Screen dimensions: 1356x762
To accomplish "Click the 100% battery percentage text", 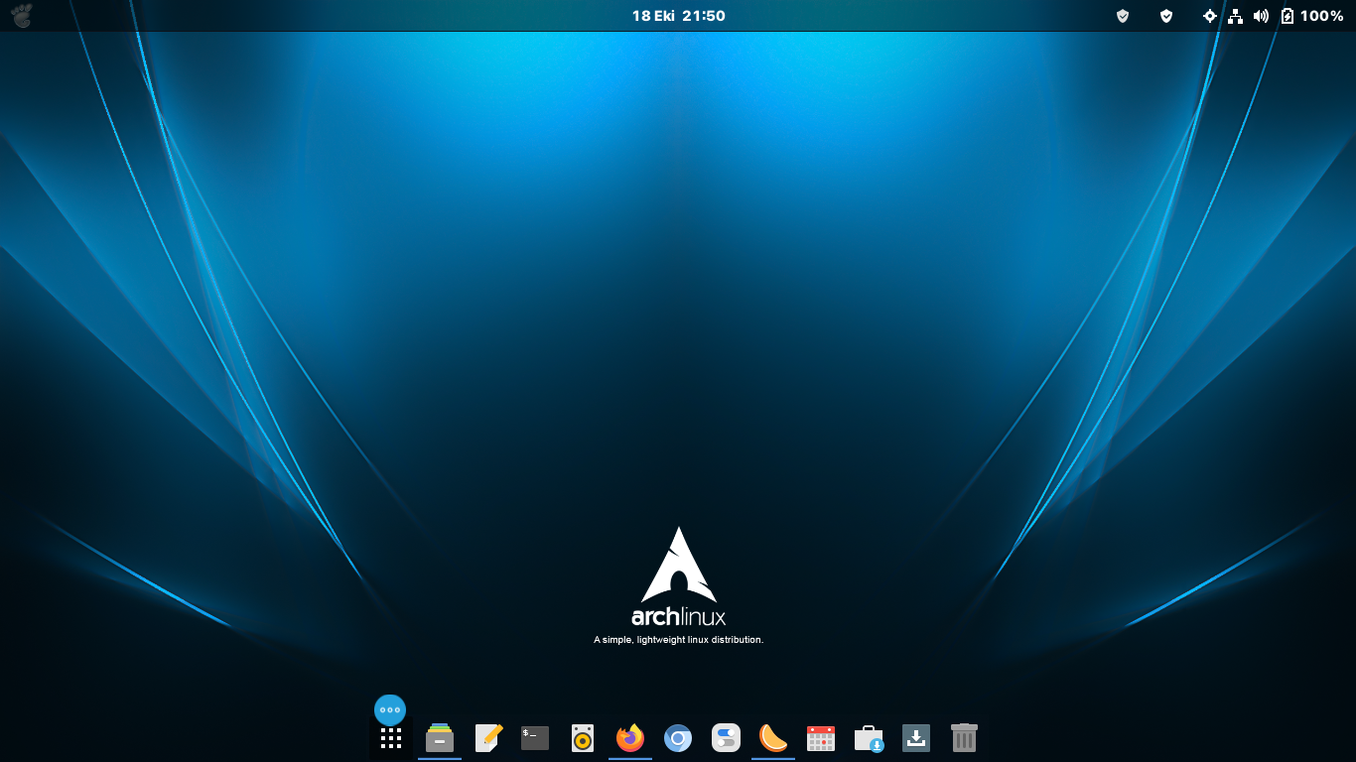I will [x=1322, y=16].
